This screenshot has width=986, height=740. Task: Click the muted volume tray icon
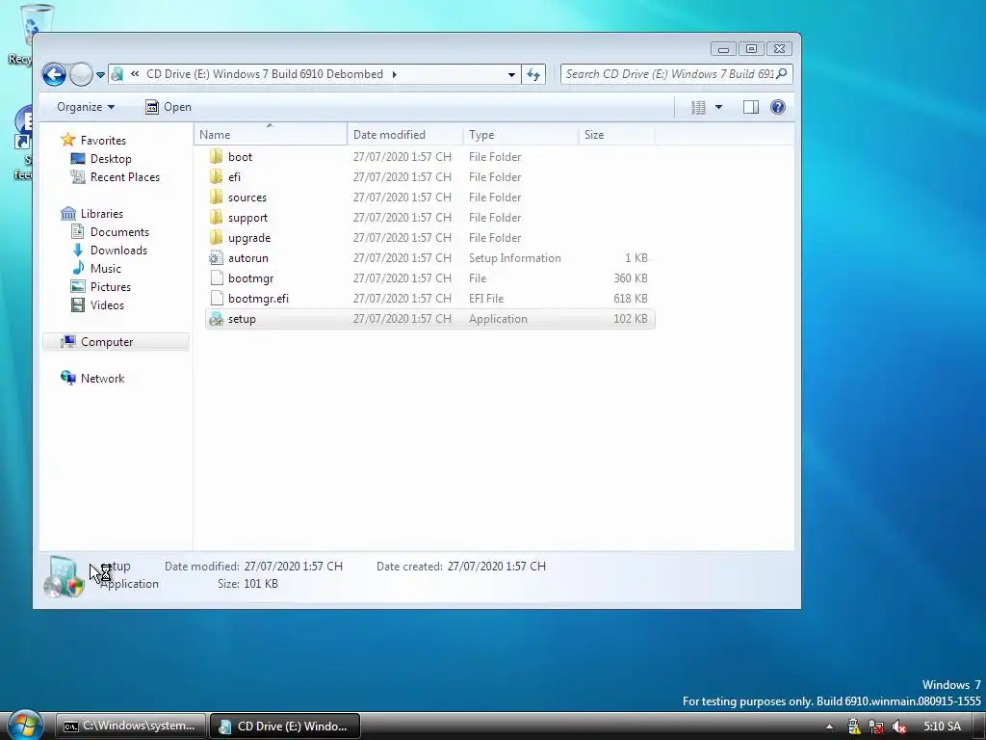(898, 727)
